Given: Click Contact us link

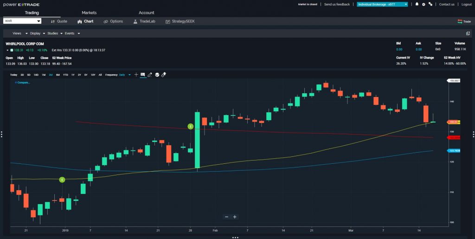Looking at the screenshot, I should tap(447, 4).
